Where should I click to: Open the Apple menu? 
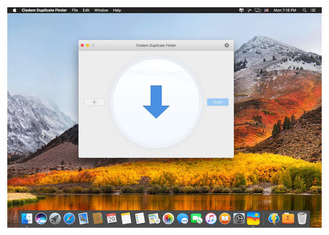tap(15, 10)
